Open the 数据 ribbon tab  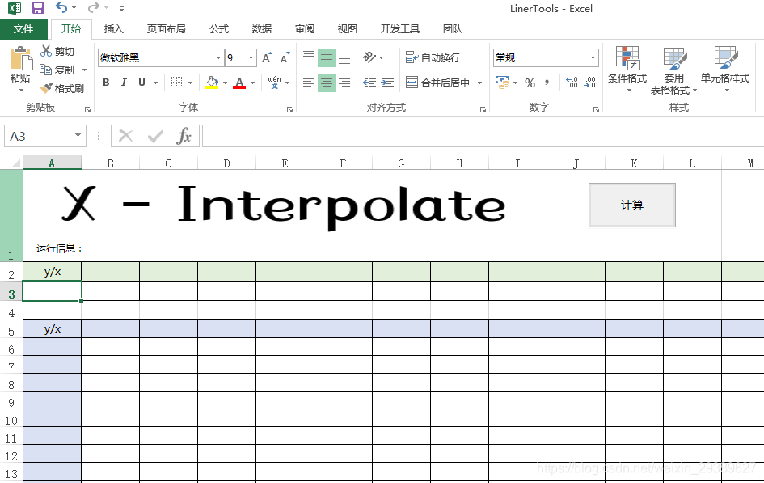262,29
